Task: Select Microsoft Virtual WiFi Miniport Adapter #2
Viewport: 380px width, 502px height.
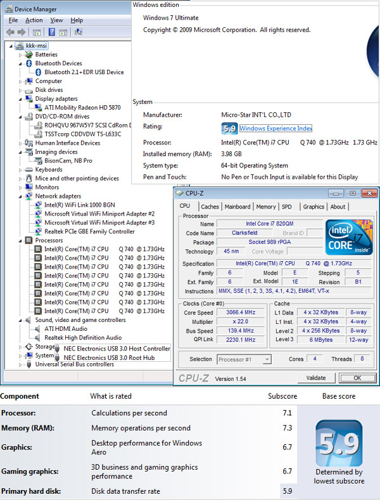Action: click(x=99, y=214)
